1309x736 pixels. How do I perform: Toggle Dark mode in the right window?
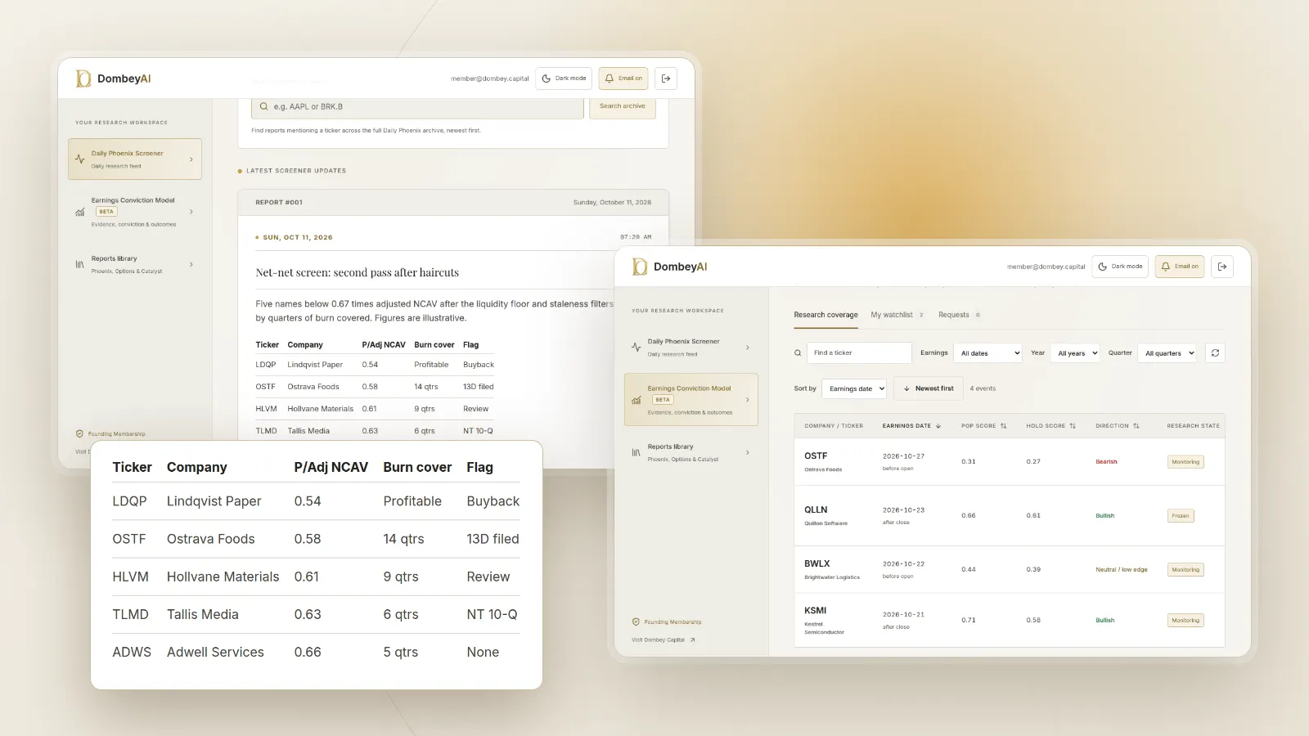[1120, 267]
